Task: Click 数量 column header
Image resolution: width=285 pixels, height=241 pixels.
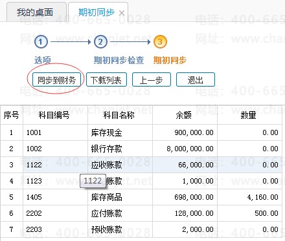Action: [249, 115]
